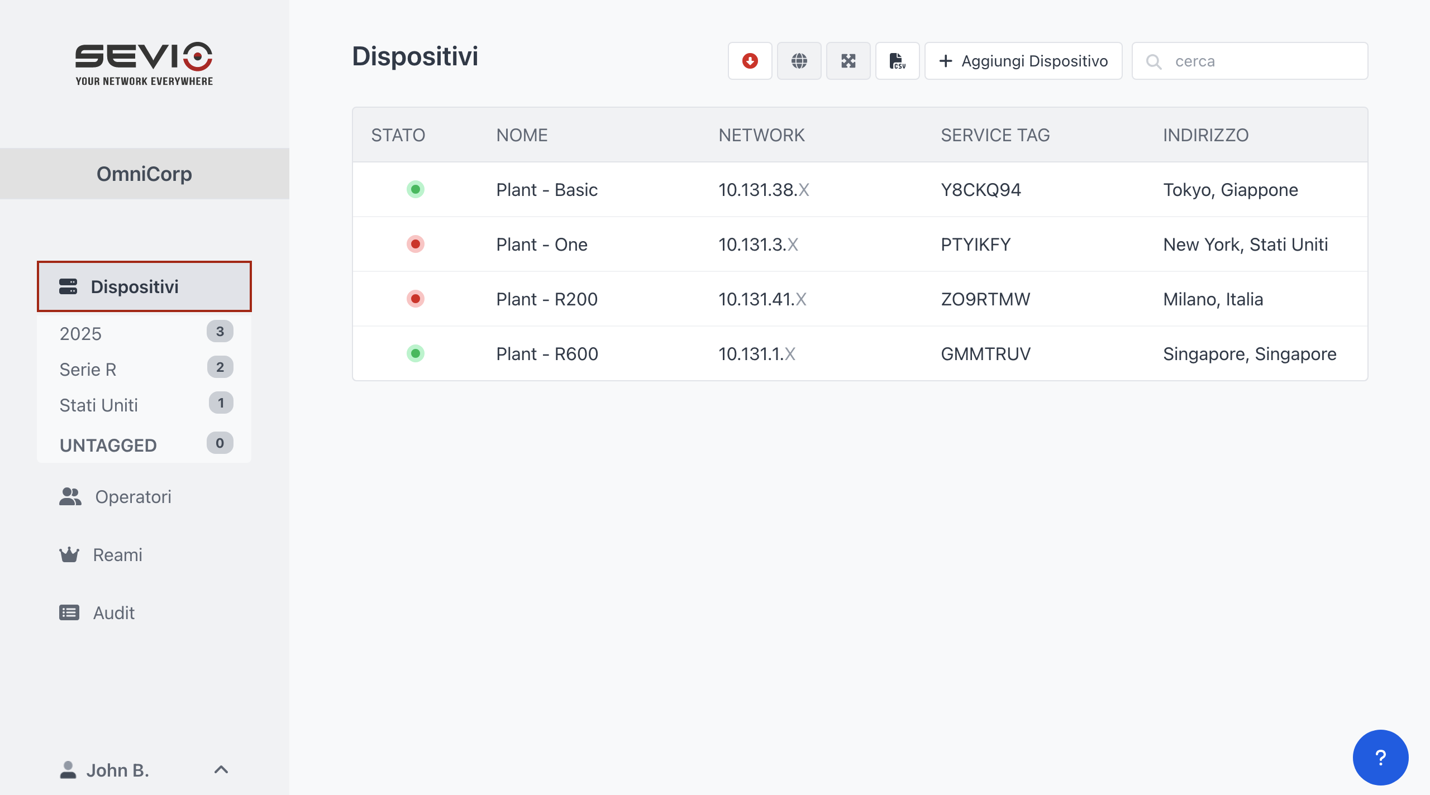Viewport: 1430px width, 795px height.
Task: Click the Operatori people icon
Action: coord(70,496)
